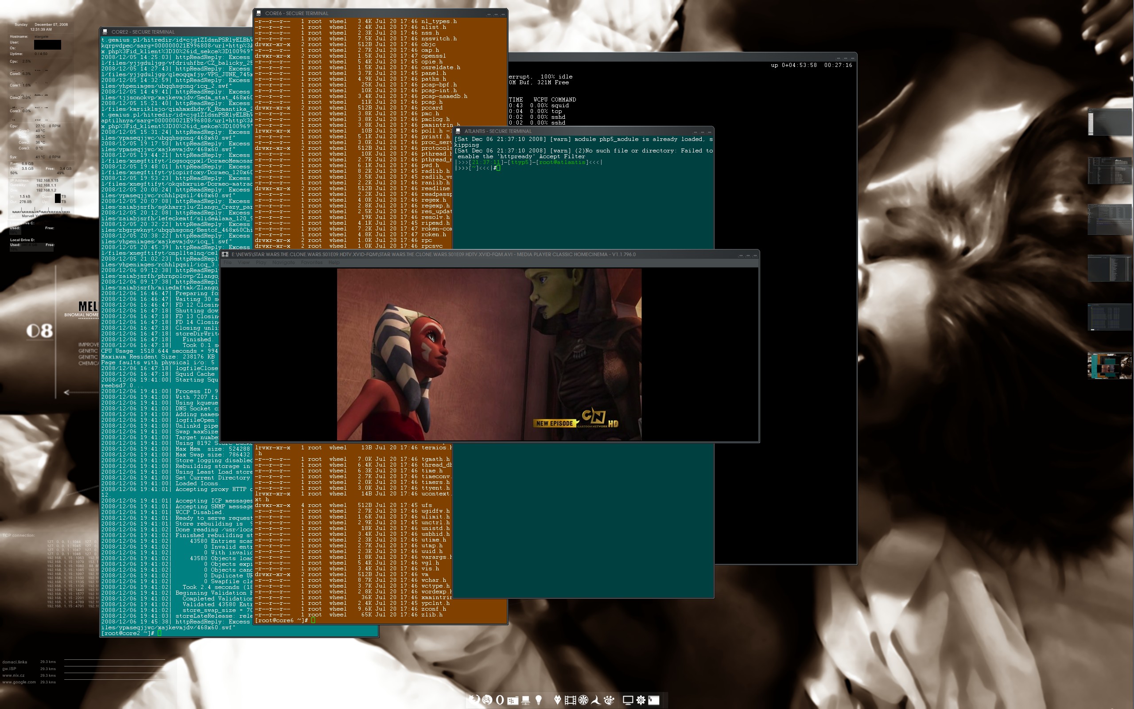1134x709 pixels.
Task: Open Navigate menu in Media Player Classic
Action: coord(283,263)
